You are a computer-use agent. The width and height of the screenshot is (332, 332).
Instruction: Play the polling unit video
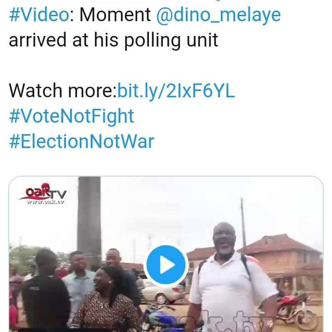[166, 265]
